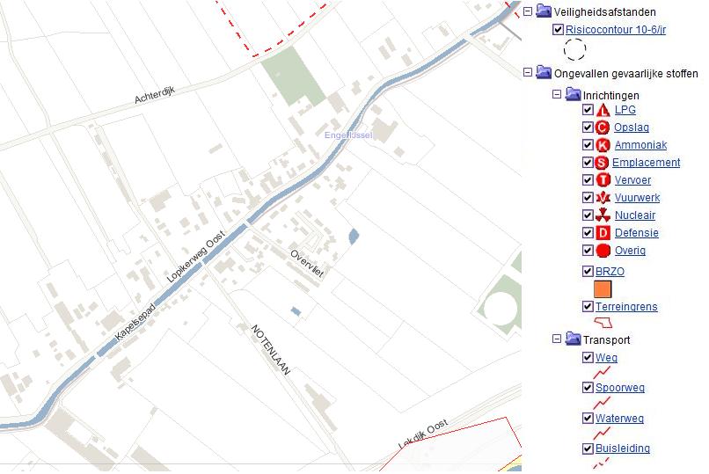Click the Ammoniak red K icon
This screenshot has height=474, width=709.
coord(603,146)
